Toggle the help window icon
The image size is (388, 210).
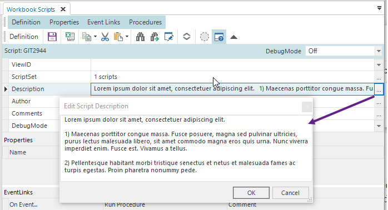pos(219,37)
